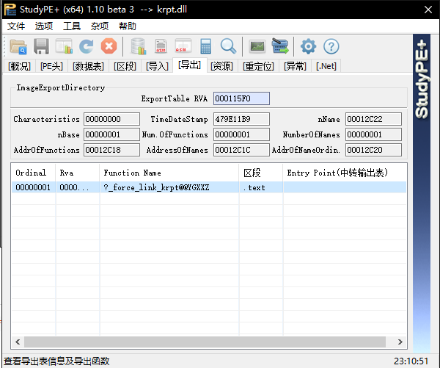Sort by the Ordinal column header
Screen dimensions: 440x368
(33, 173)
